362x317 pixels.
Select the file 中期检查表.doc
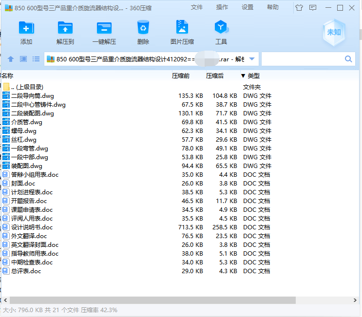coord(32,262)
